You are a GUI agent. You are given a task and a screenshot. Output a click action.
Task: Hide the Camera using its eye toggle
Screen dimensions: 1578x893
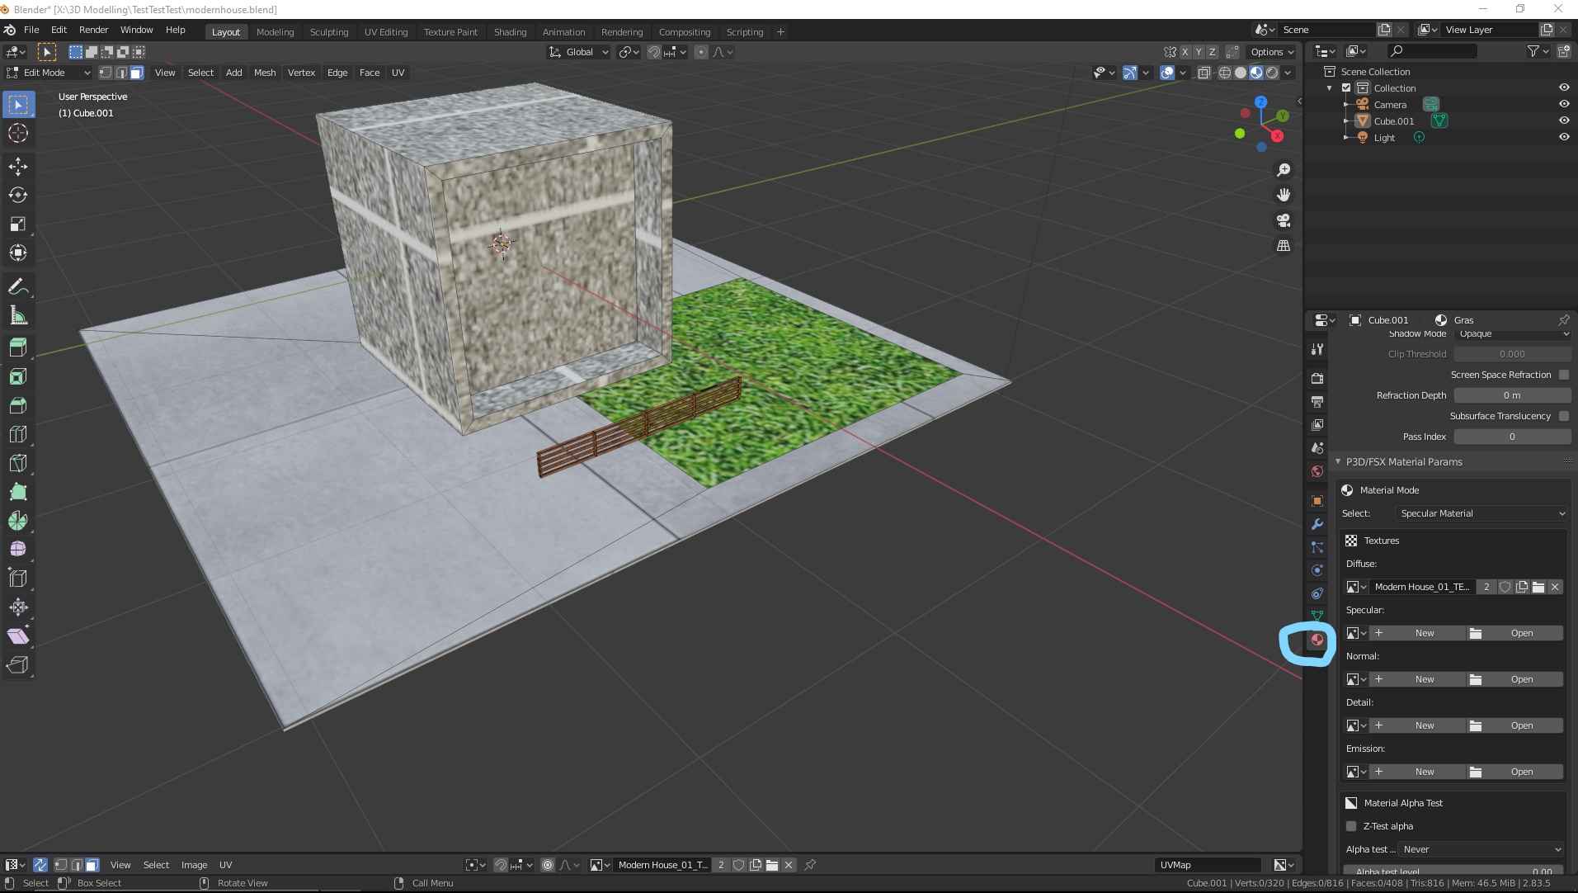[1563, 104]
